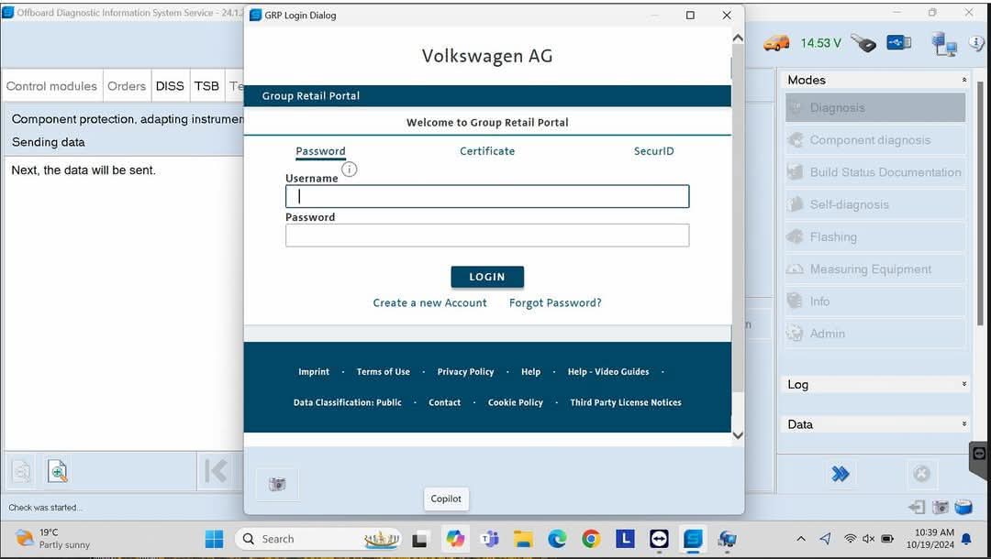Click into the Password input field

pos(486,236)
